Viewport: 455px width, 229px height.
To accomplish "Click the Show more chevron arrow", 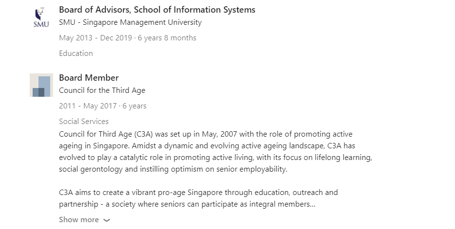I will [107, 220].
